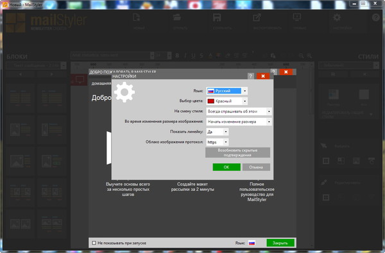Click the text T icon in Styles select row
The image size is (385, 253).
[x=372, y=161]
